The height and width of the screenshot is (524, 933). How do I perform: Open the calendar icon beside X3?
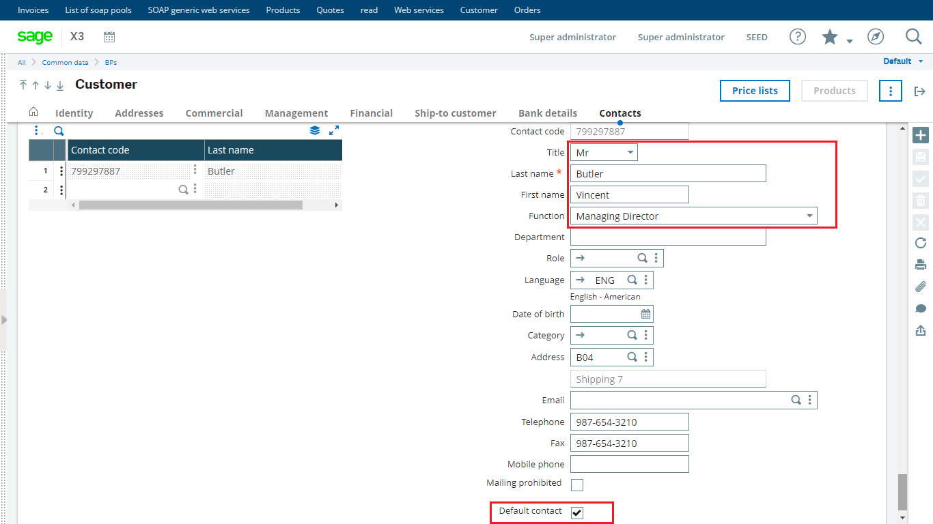(x=109, y=37)
